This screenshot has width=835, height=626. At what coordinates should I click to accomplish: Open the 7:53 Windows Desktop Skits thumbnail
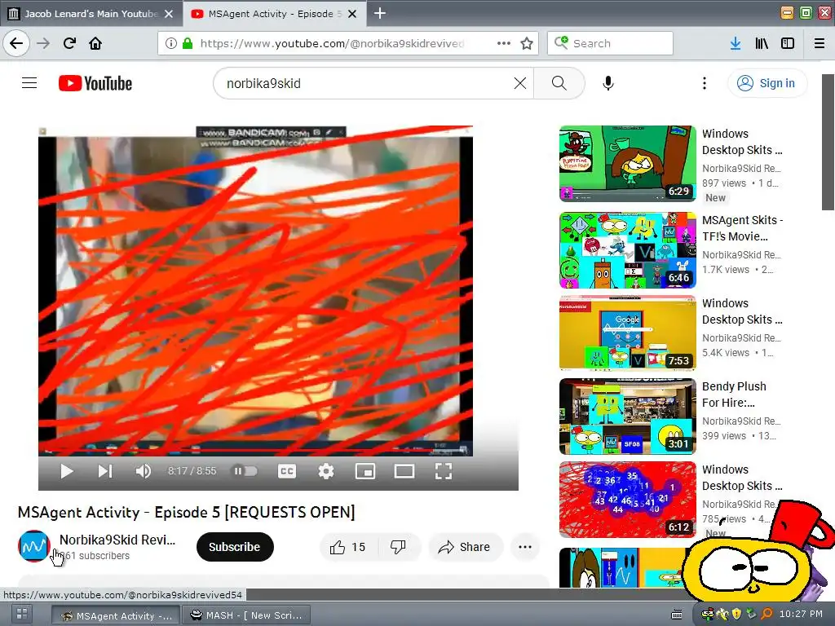[x=627, y=333]
